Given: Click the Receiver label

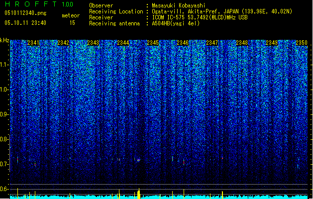Looking at the screenshot, I should (x=101, y=17).
